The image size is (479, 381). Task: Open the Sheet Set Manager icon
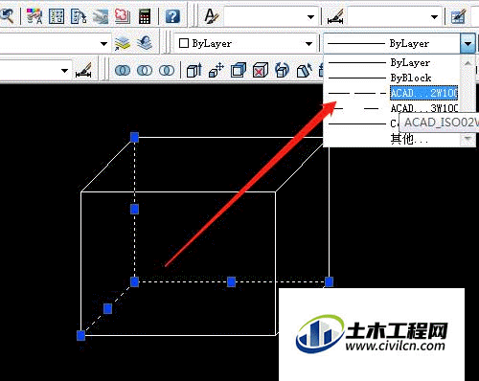[x=101, y=16]
